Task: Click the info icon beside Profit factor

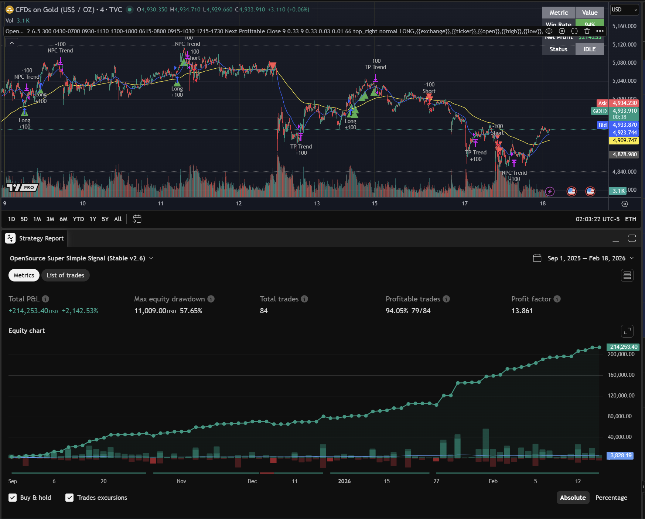Action: tap(557, 299)
